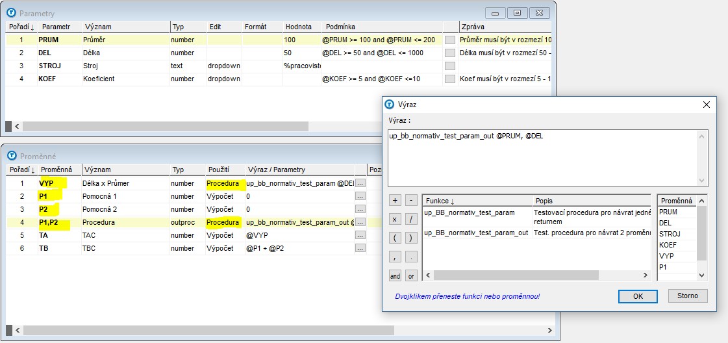
Task: Click the Zpráva column header
Action: point(505,27)
